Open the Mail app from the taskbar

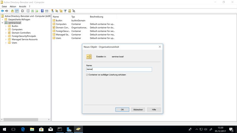pos(50,129)
